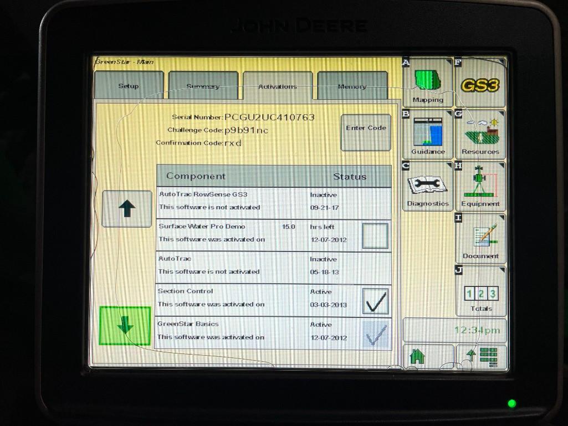Click the 15.0 hours value
This screenshot has height=426, width=568.
pos(289,227)
